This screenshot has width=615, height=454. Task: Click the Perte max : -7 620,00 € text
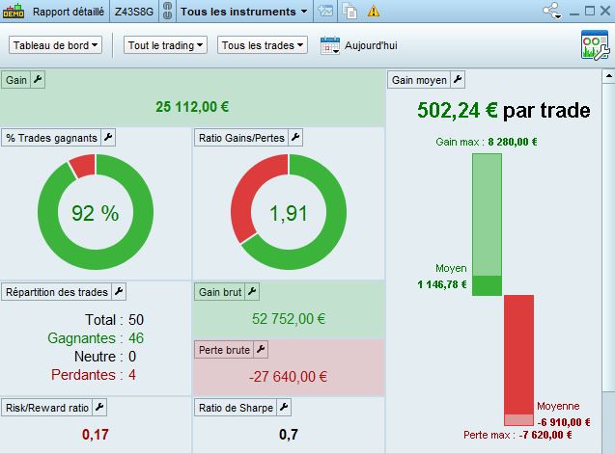(517, 435)
